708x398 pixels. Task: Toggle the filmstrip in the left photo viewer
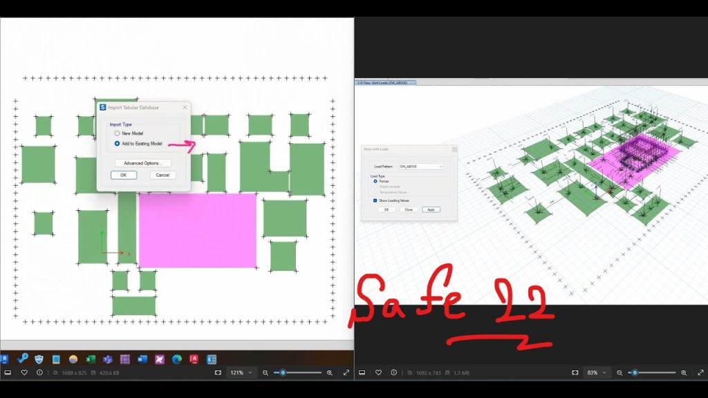coord(8,372)
